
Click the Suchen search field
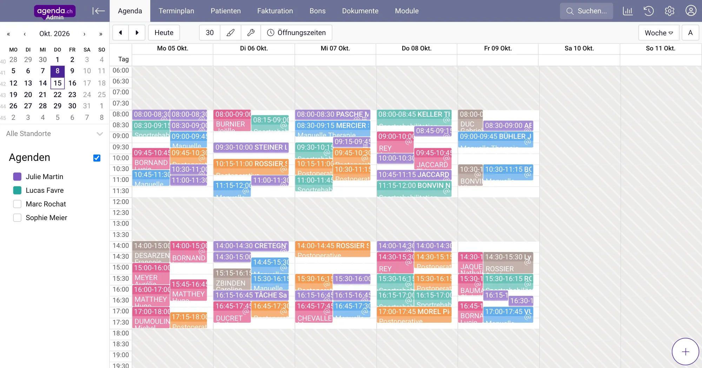(x=587, y=11)
